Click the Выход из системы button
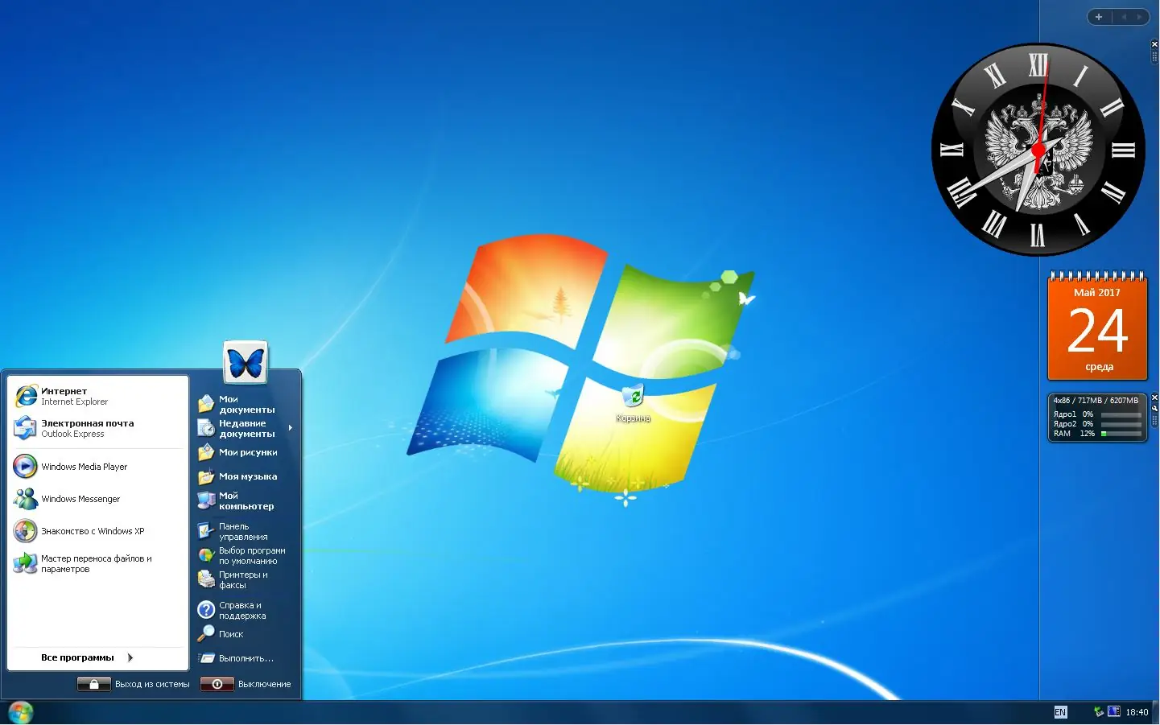 (134, 684)
